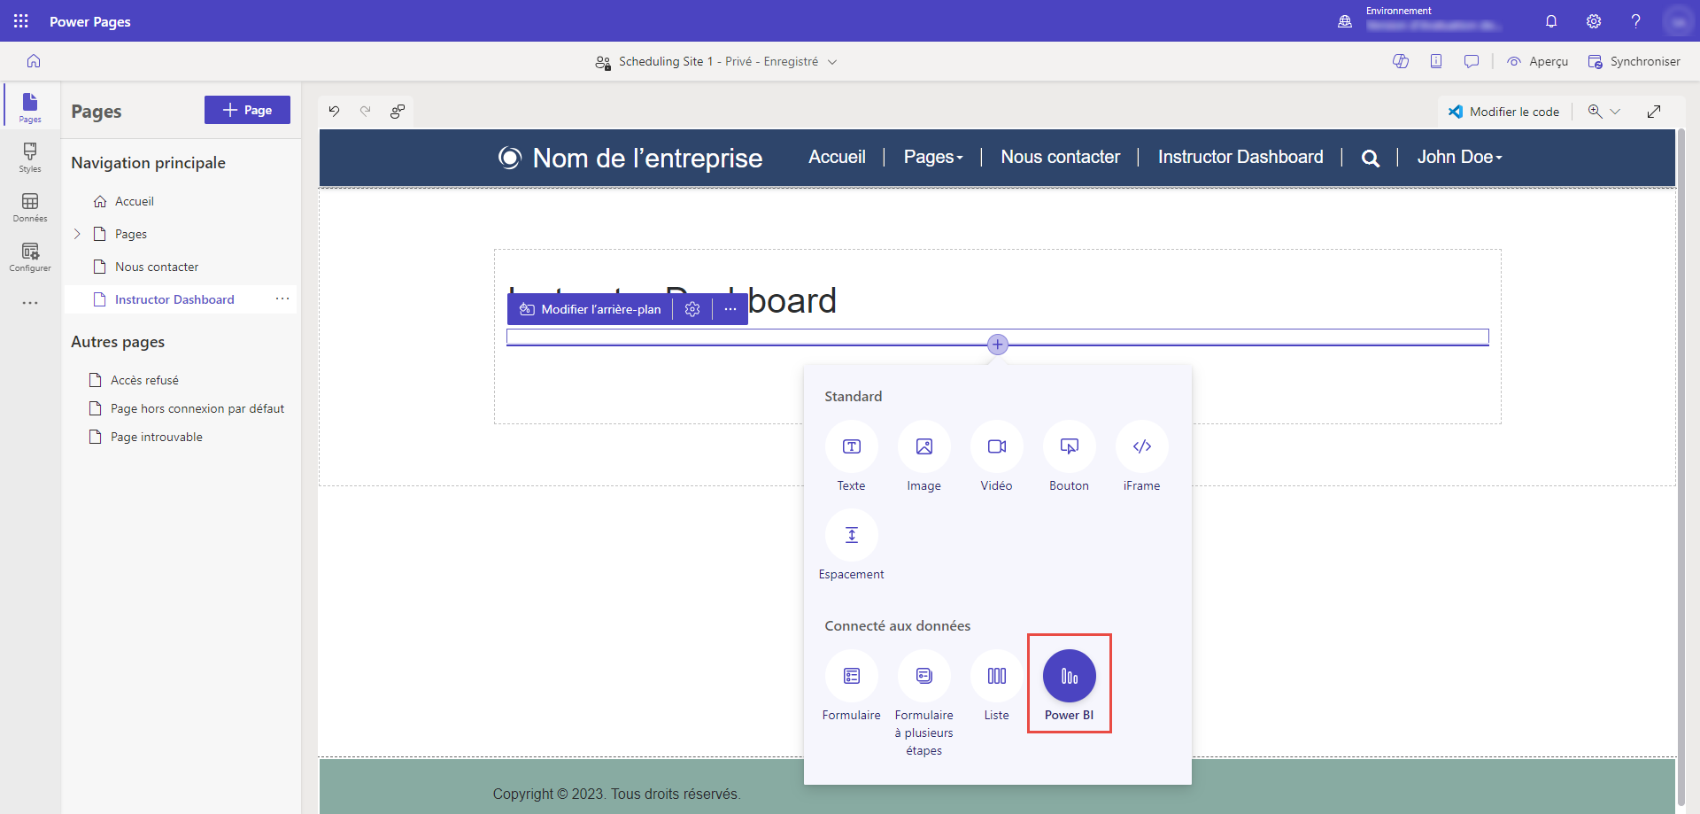Viewport: 1700px width, 814px height.
Task: Click the plus add-component circle
Action: 998,345
